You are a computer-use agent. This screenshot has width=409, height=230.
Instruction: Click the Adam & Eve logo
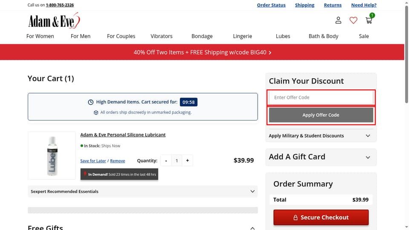(x=54, y=20)
